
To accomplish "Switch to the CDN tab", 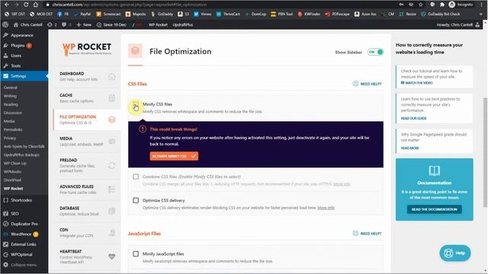I will click(x=87, y=232).
